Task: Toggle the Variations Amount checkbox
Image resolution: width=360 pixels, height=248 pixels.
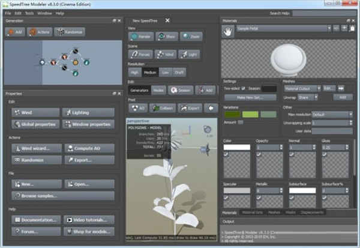Action: point(241,122)
